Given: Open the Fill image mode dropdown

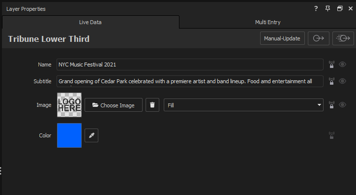Looking at the screenshot, I should 243,105.
